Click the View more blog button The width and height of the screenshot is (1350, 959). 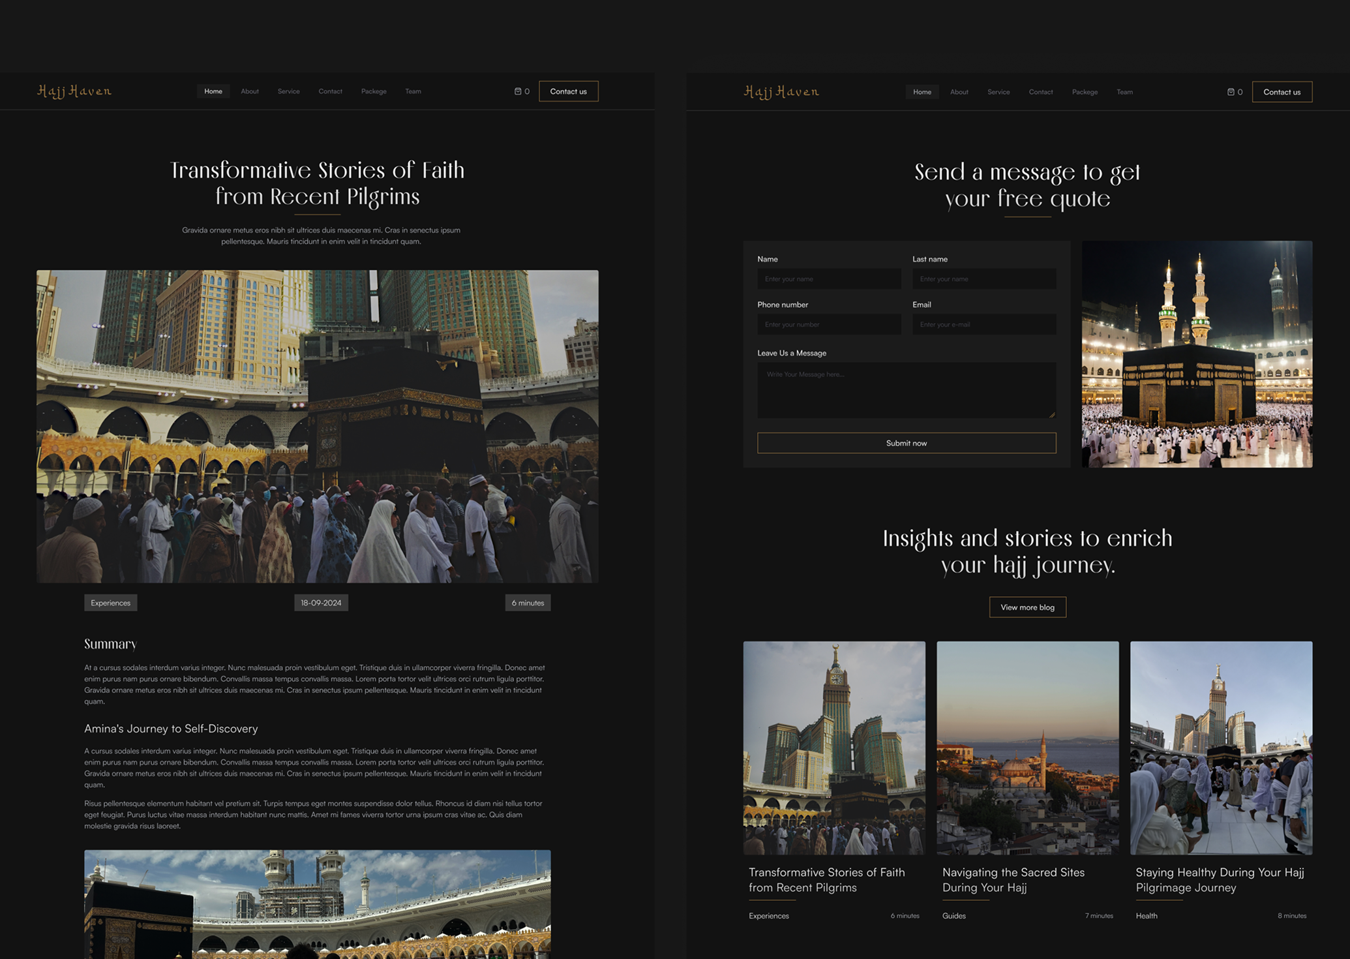[1027, 607]
